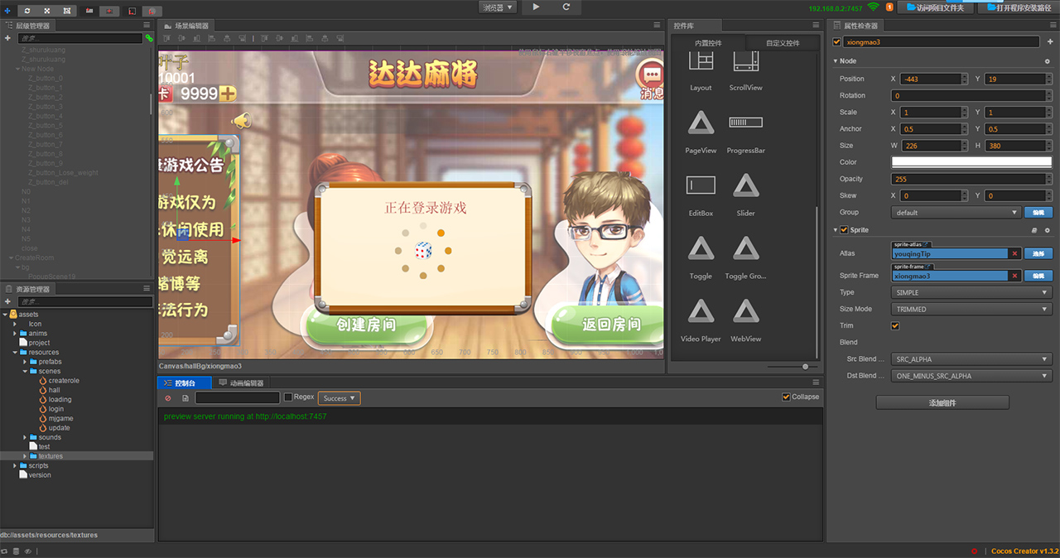The image size is (1060, 558).
Task: Click the white Color swatch field
Action: pyautogui.click(x=971, y=162)
